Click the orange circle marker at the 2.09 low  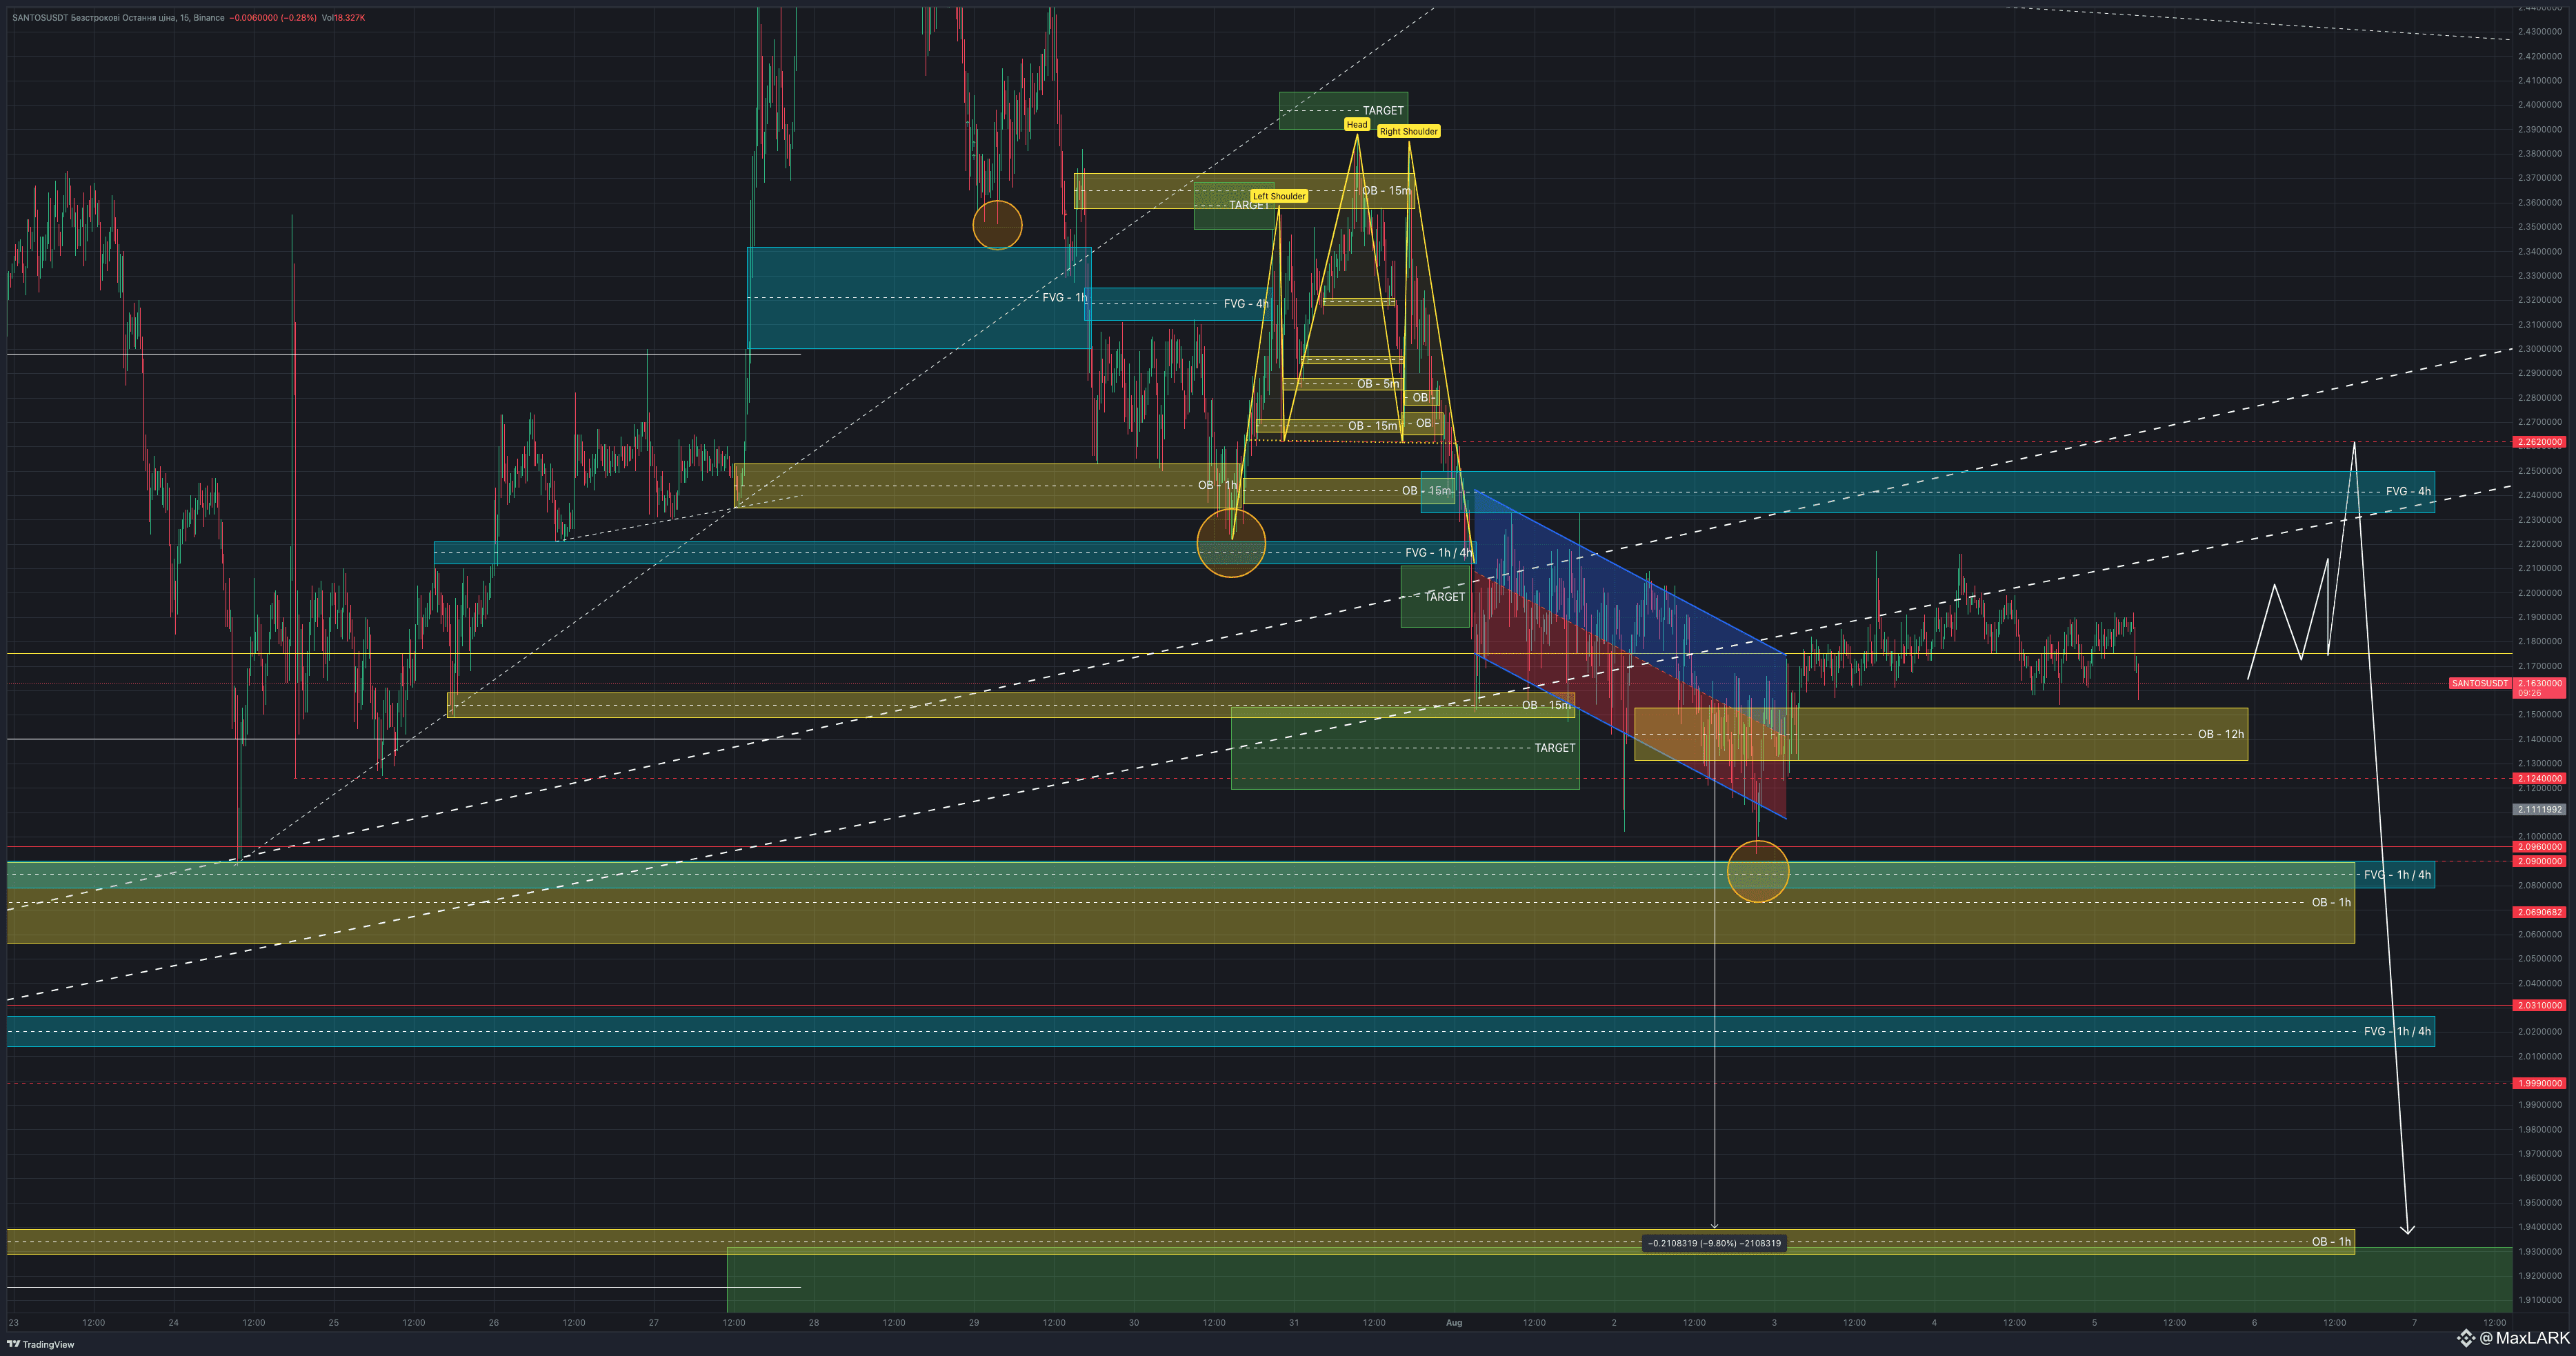[1757, 871]
